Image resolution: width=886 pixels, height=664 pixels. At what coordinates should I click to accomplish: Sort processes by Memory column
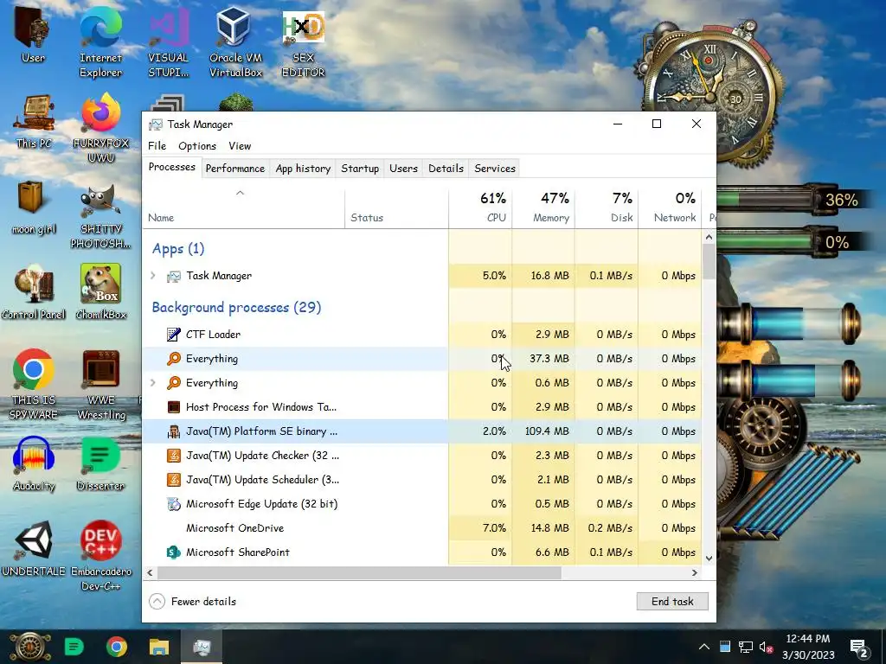[x=543, y=209]
